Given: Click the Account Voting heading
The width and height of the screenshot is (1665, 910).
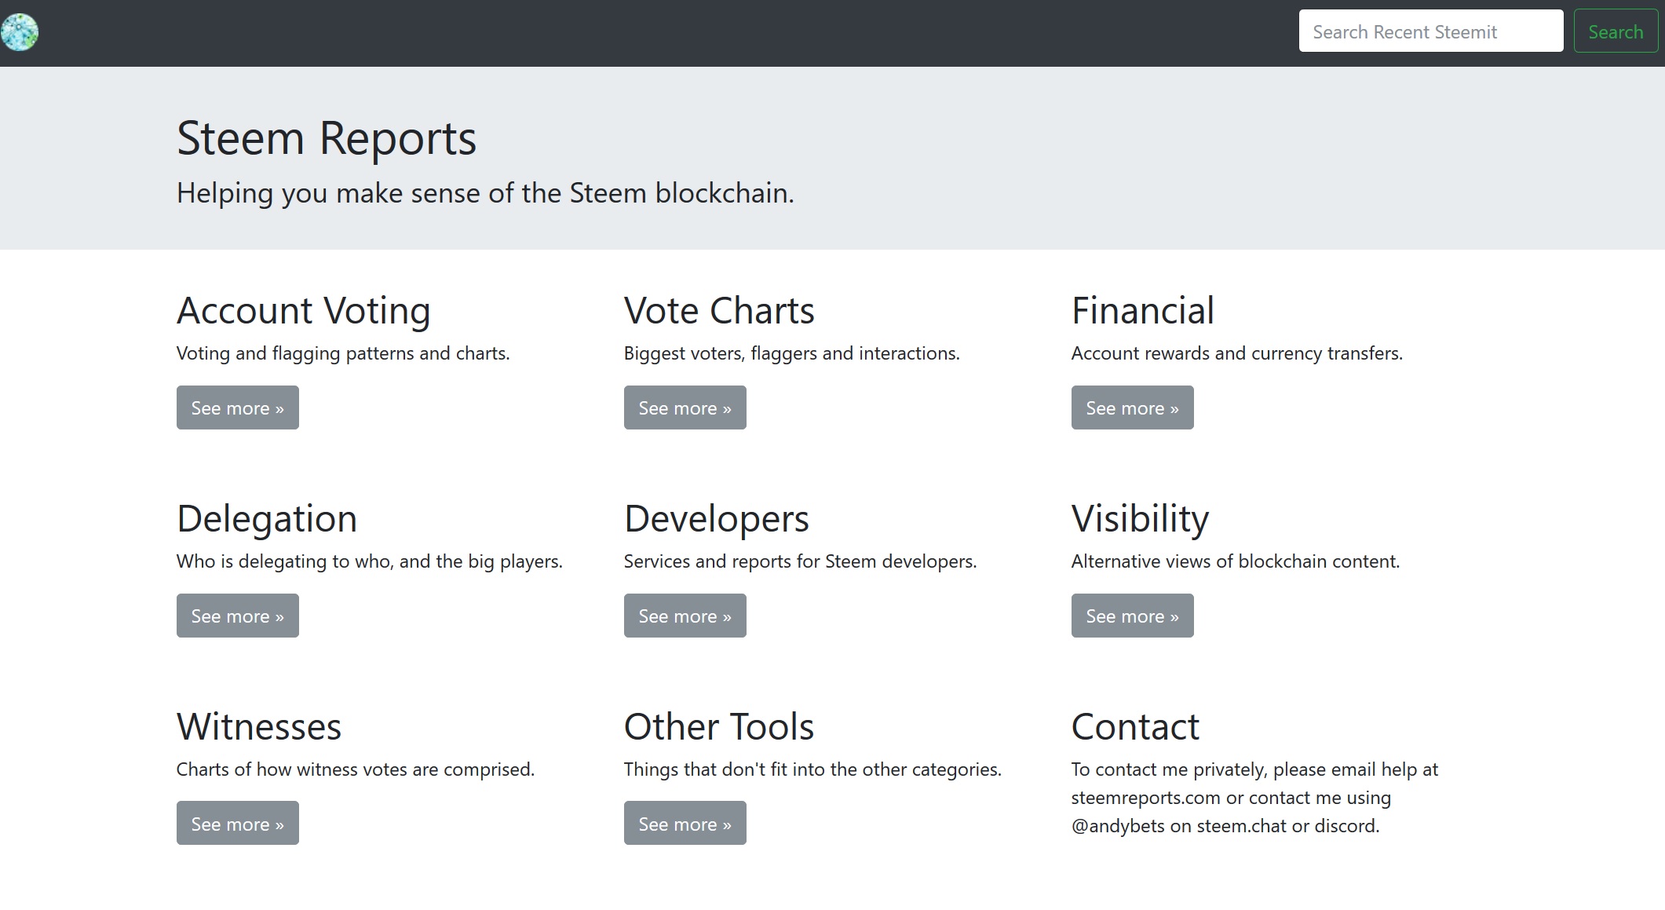Looking at the screenshot, I should coord(304,311).
